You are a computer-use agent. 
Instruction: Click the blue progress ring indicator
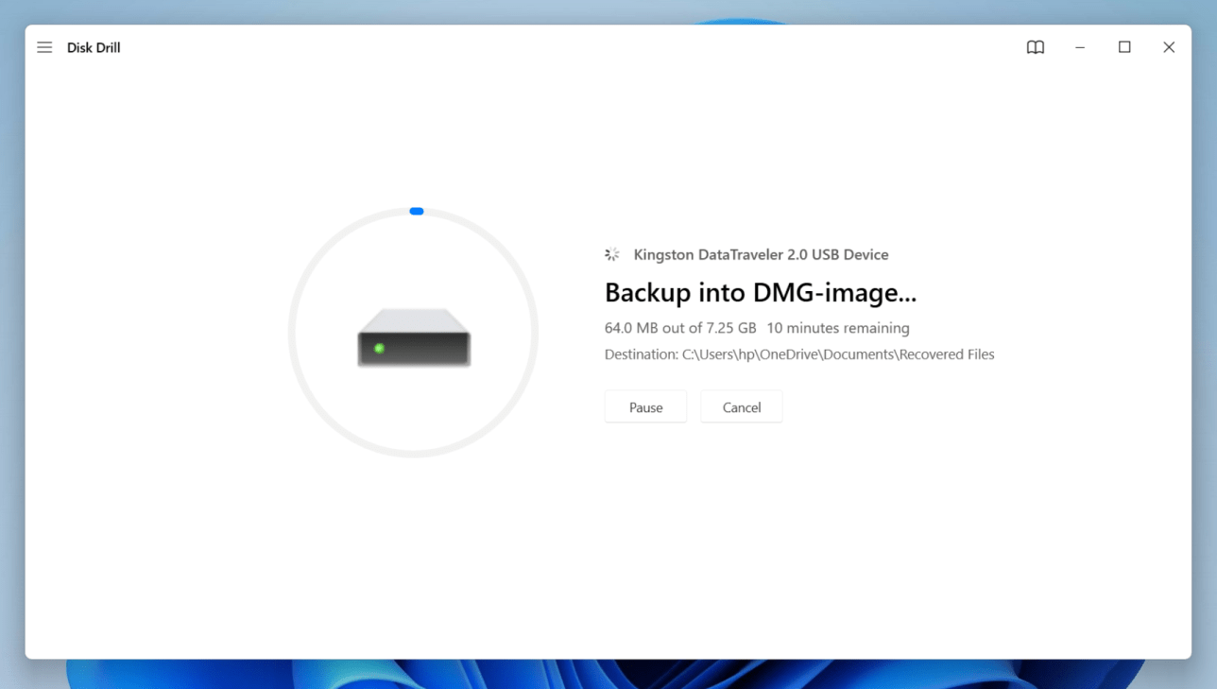(417, 211)
